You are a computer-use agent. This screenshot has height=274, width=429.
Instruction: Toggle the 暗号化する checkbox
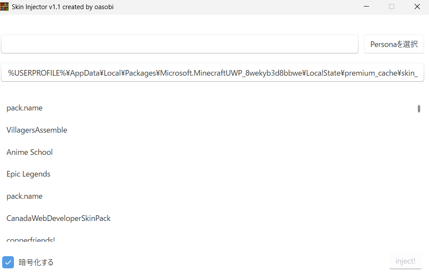[8, 262]
